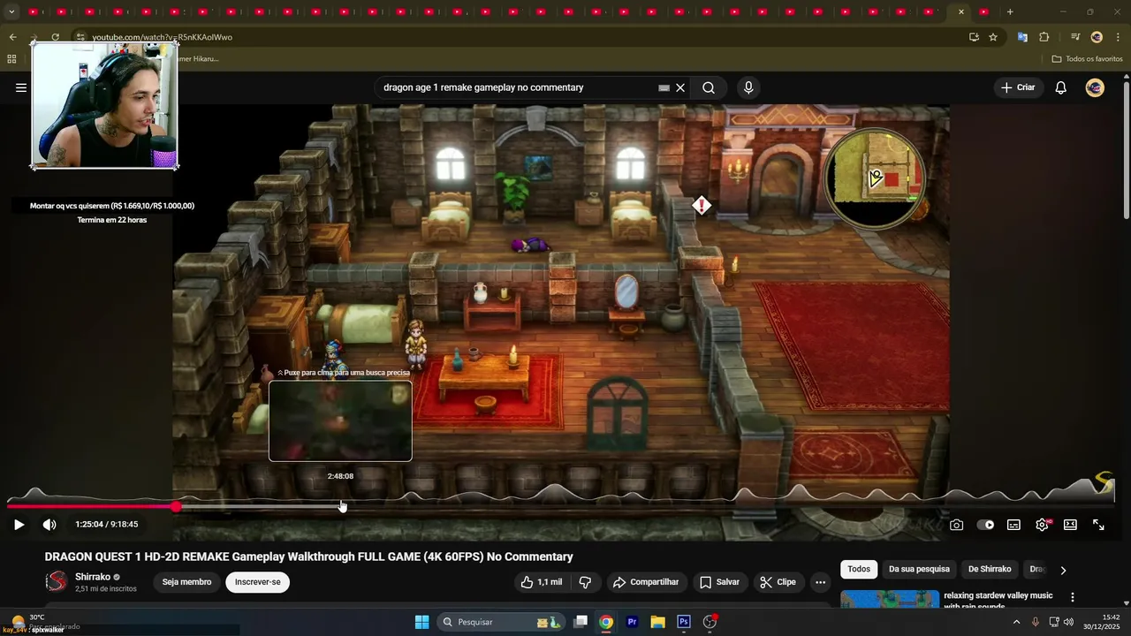Clear the YouTube search query

(680, 87)
